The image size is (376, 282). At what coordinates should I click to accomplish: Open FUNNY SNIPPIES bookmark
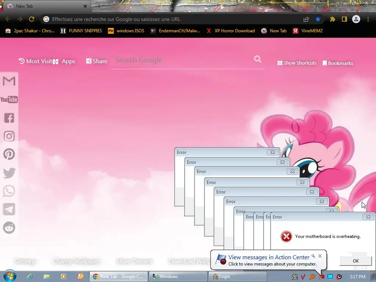[x=81, y=31]
